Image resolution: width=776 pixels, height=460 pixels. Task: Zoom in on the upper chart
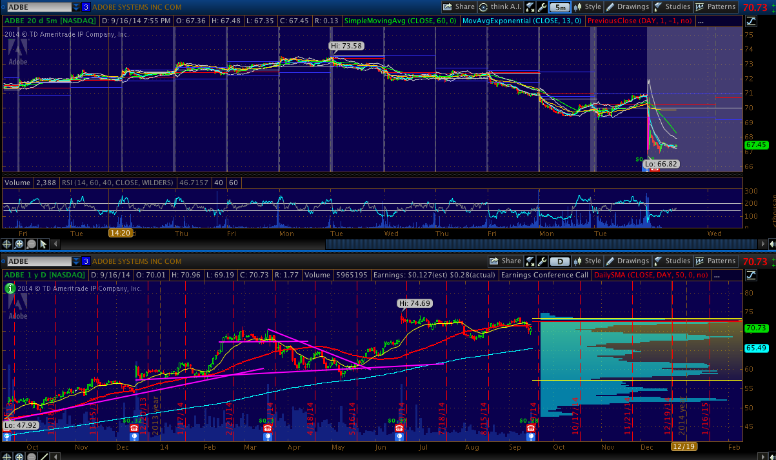19,244
